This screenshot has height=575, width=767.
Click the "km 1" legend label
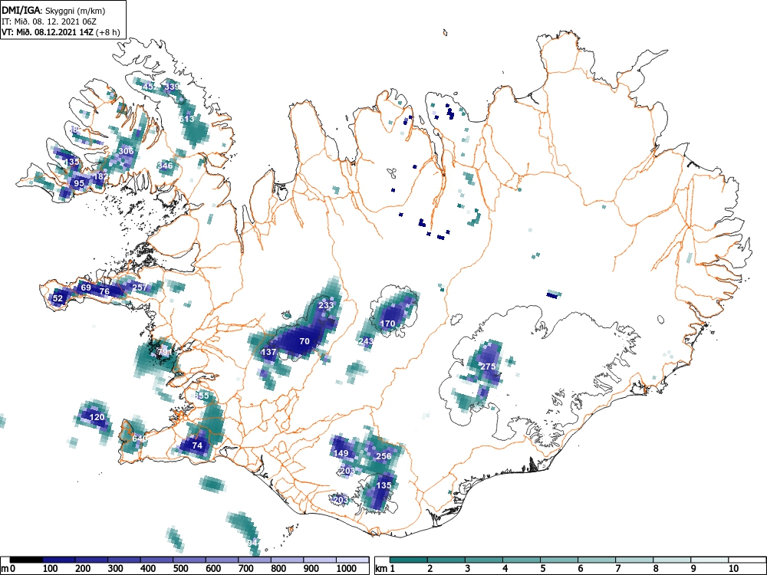tap(385, 569)
